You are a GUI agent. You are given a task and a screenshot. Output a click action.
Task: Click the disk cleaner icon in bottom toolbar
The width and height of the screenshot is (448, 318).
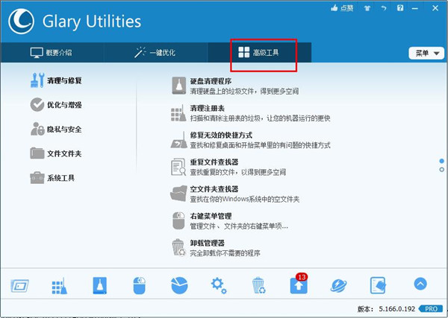coord(100,285)
